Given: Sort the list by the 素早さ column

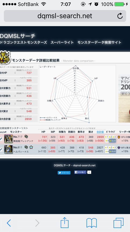Looking at the screenshot, I should (x=81, y=132).
